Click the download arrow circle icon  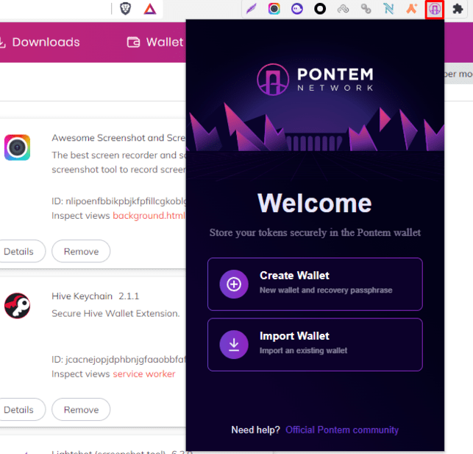pos(234,345)
